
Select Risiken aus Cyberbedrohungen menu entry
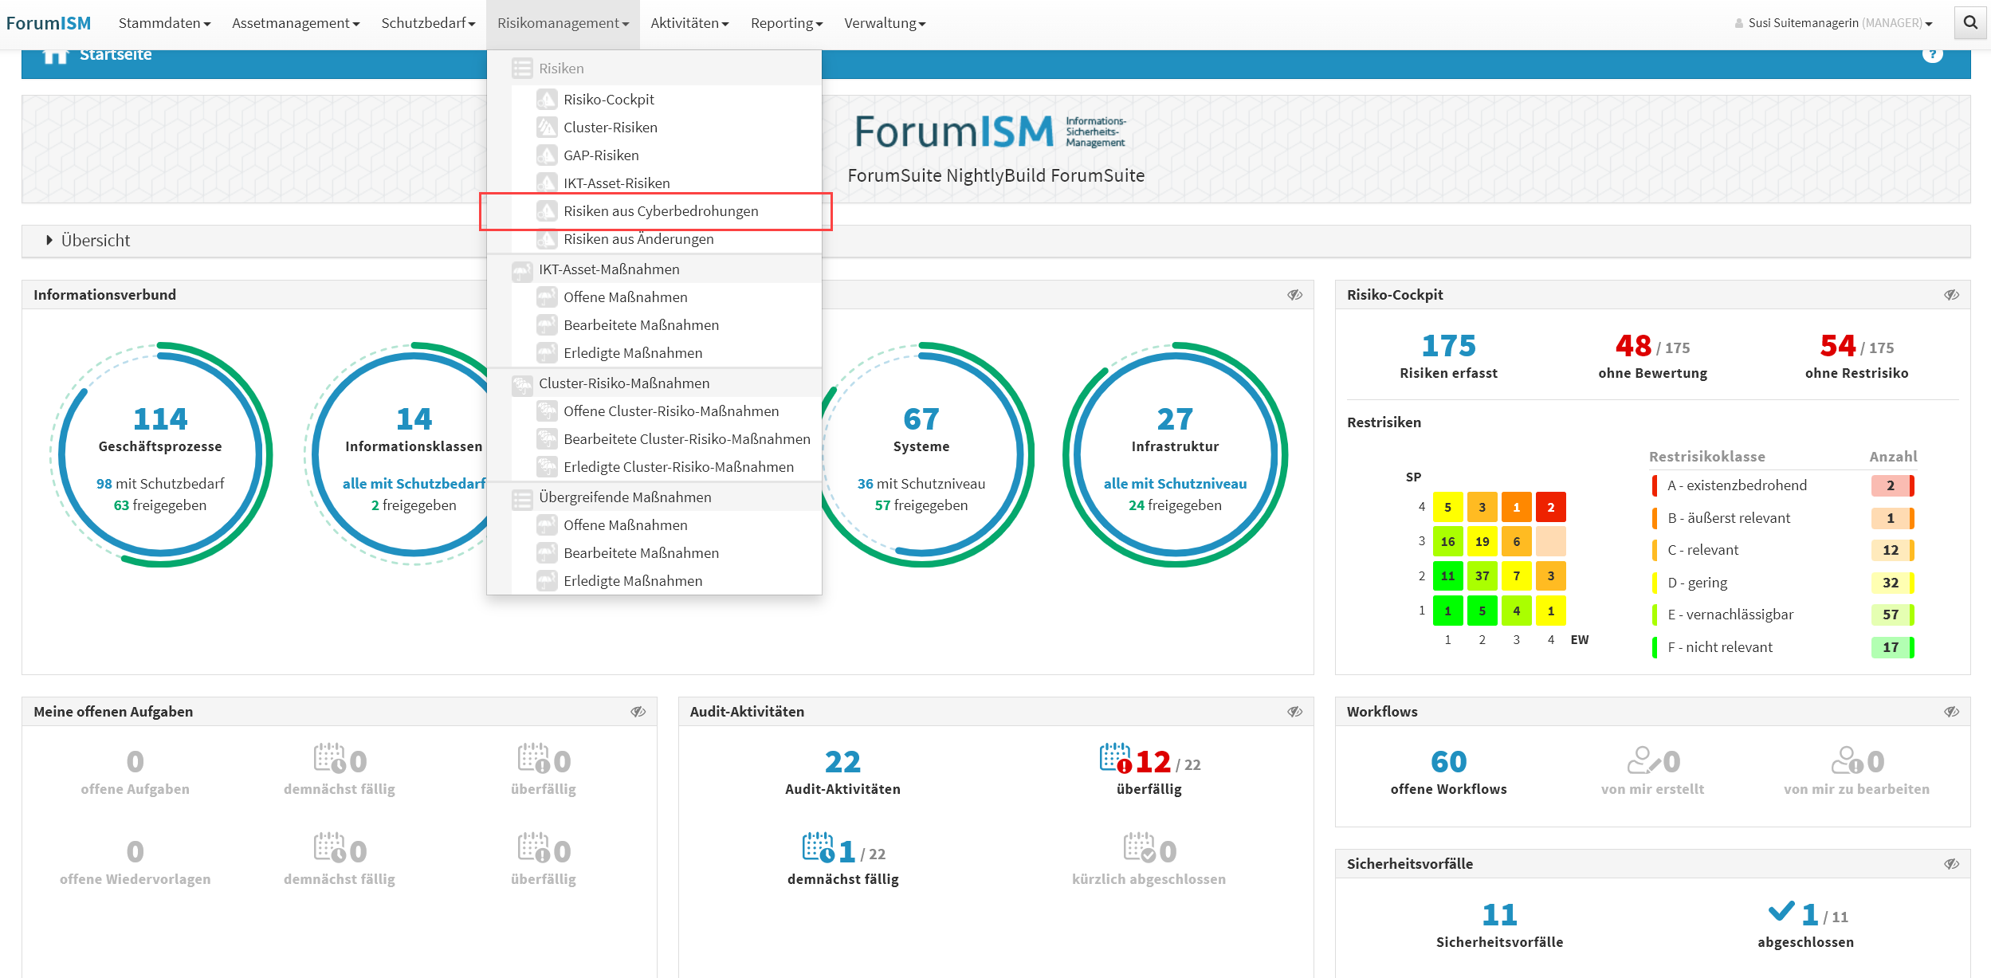click(x=660, y=211)
